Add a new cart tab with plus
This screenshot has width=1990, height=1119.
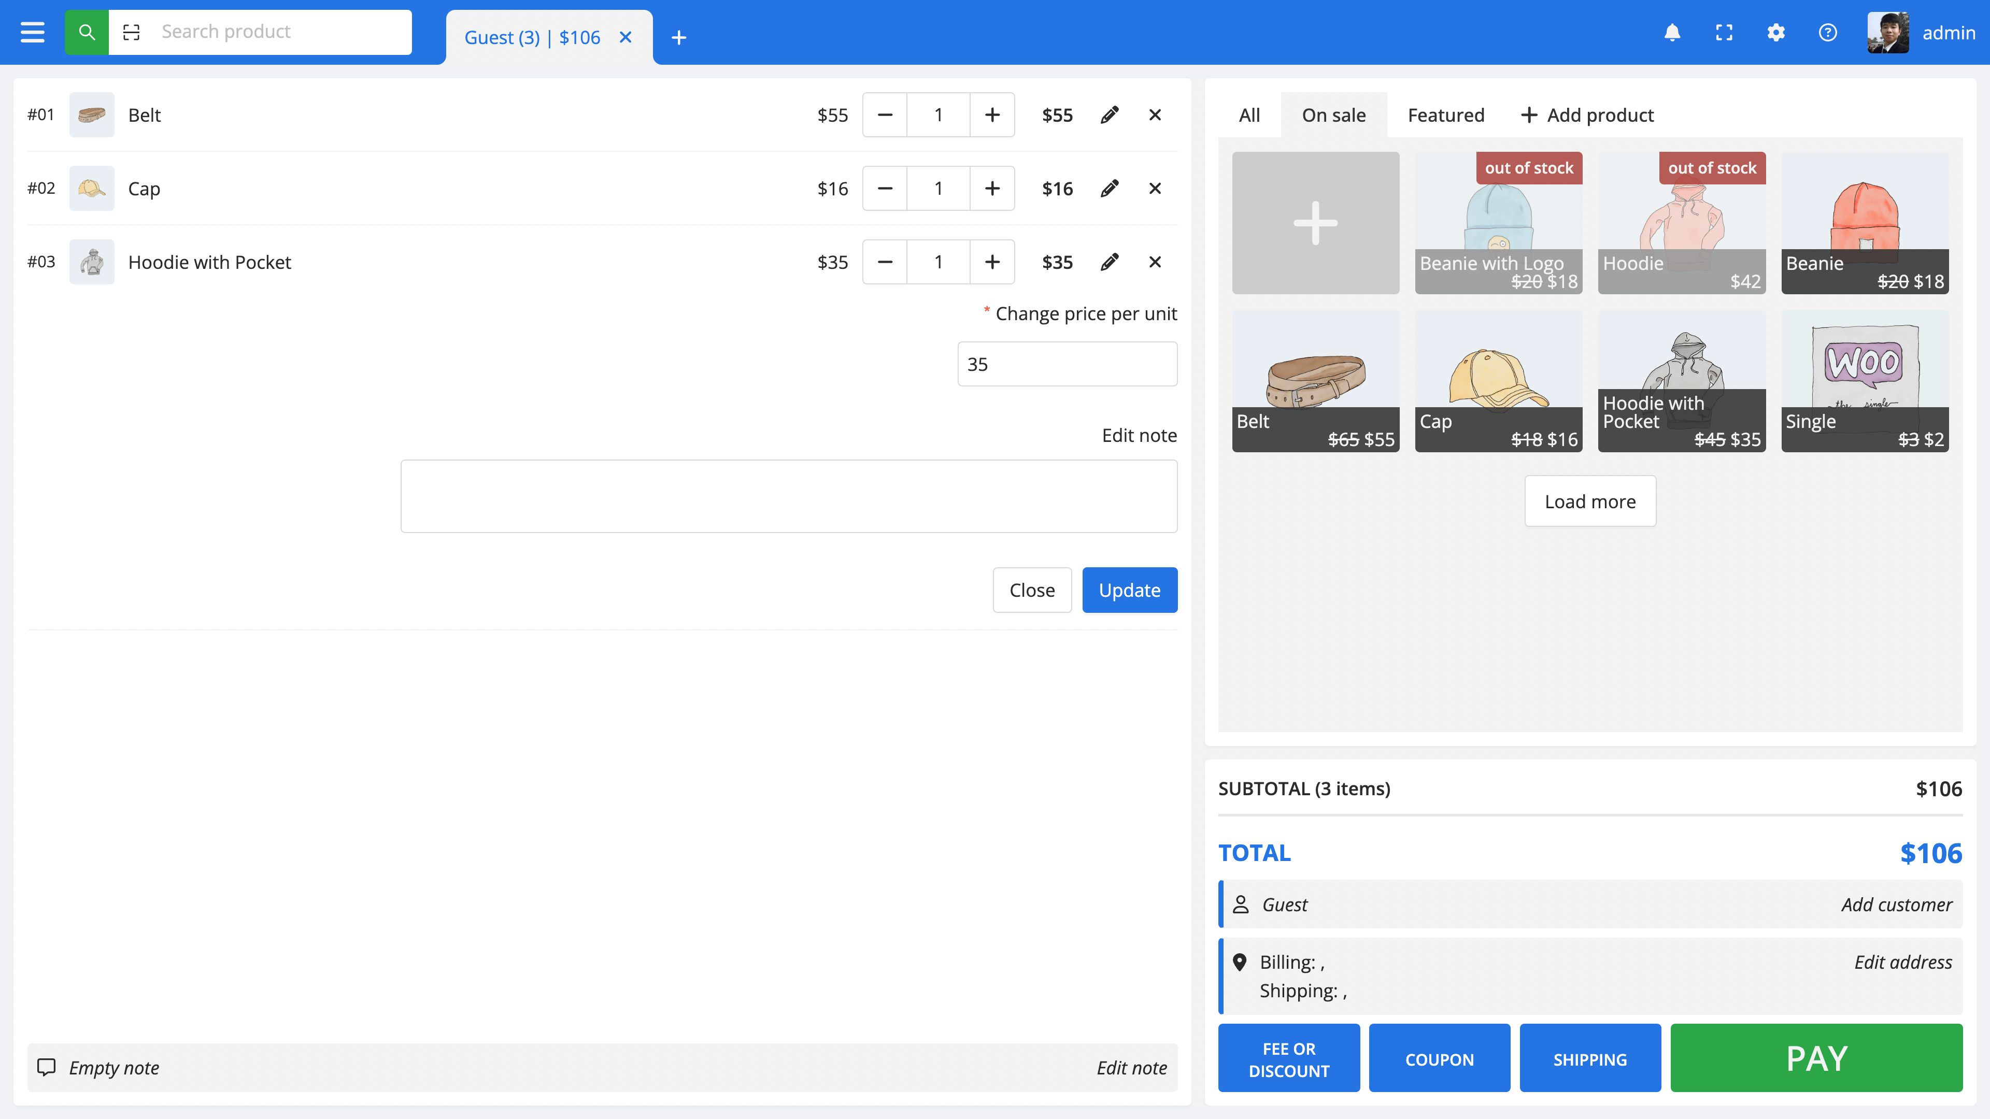678,37
